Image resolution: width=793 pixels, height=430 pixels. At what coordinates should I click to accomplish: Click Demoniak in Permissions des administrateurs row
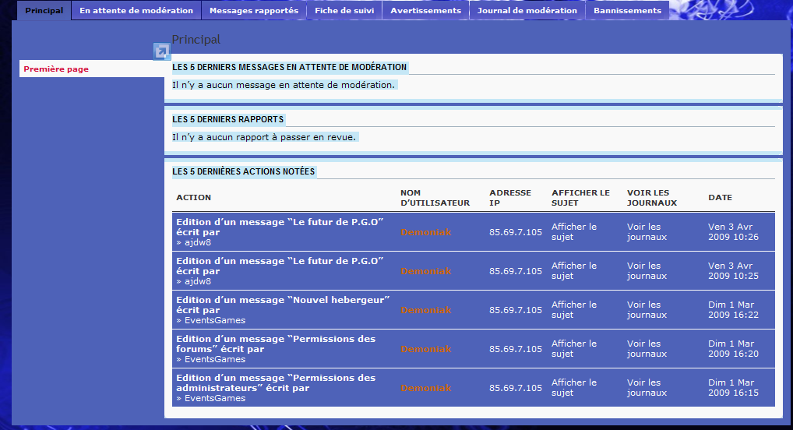tap(426, 388)
